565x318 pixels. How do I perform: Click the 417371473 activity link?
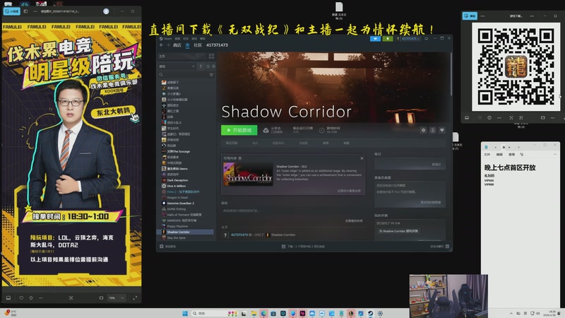239,235
